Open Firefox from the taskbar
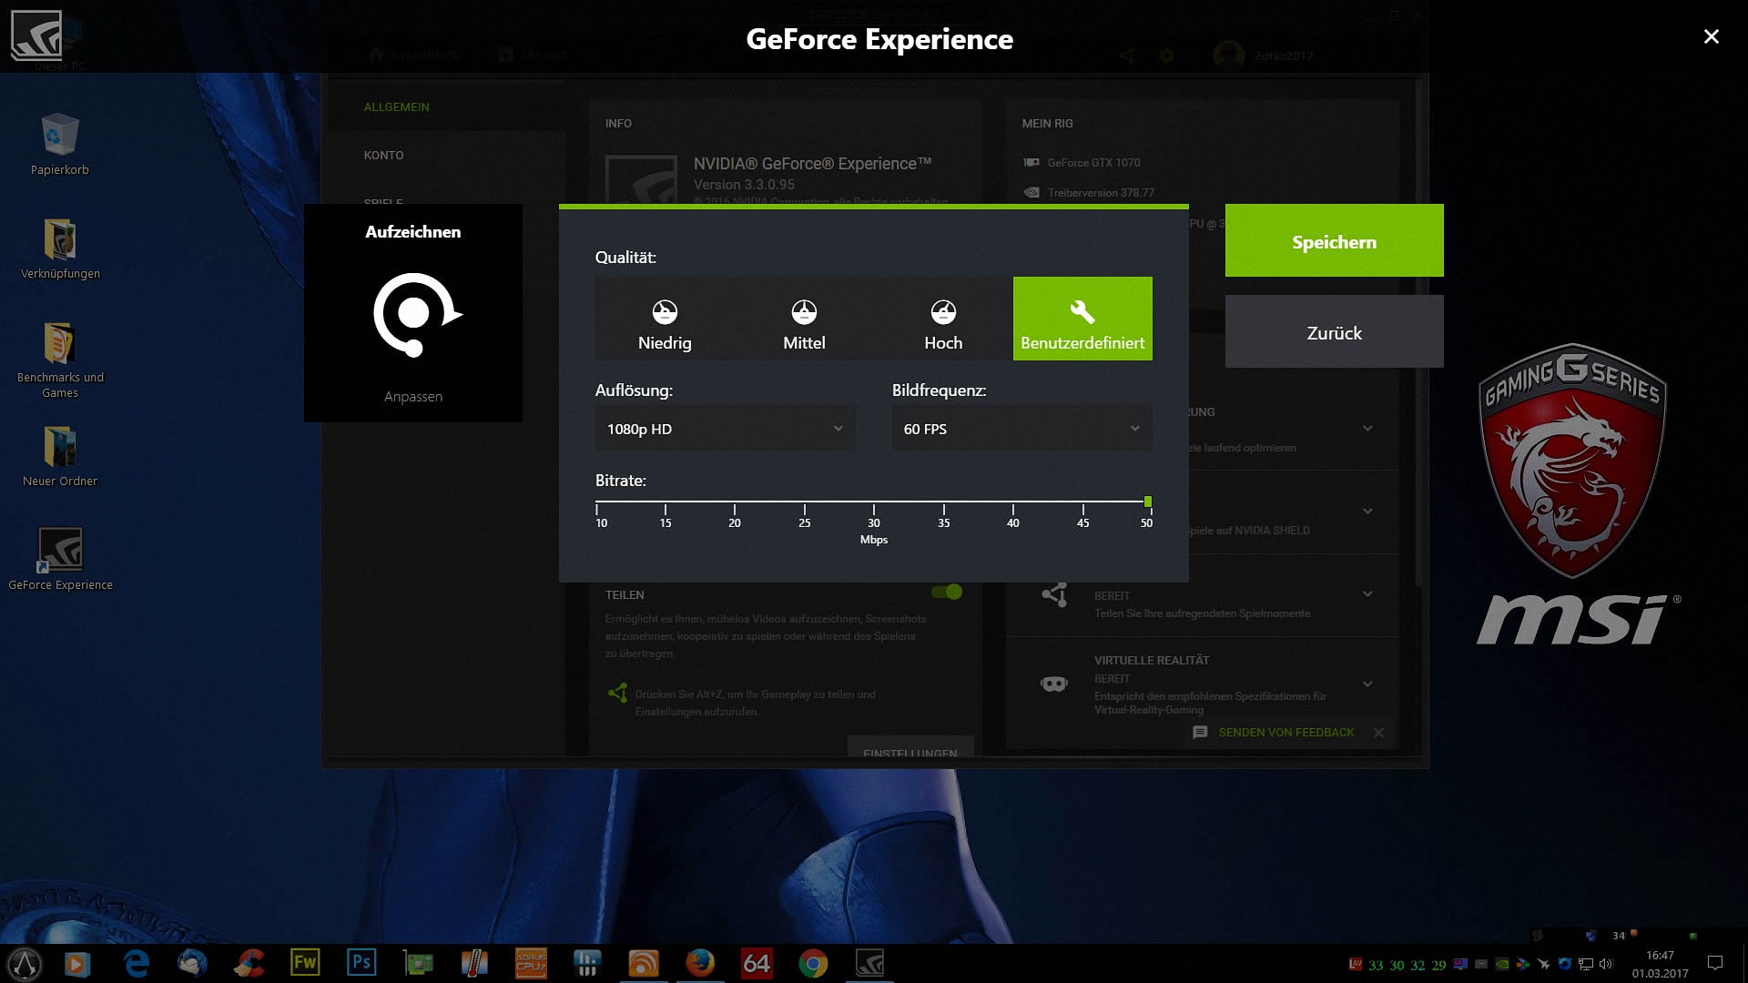 pos(700,963)
